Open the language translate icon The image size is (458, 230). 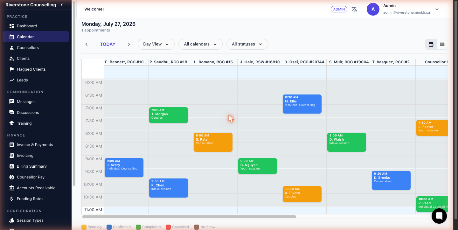click(354, 9)
